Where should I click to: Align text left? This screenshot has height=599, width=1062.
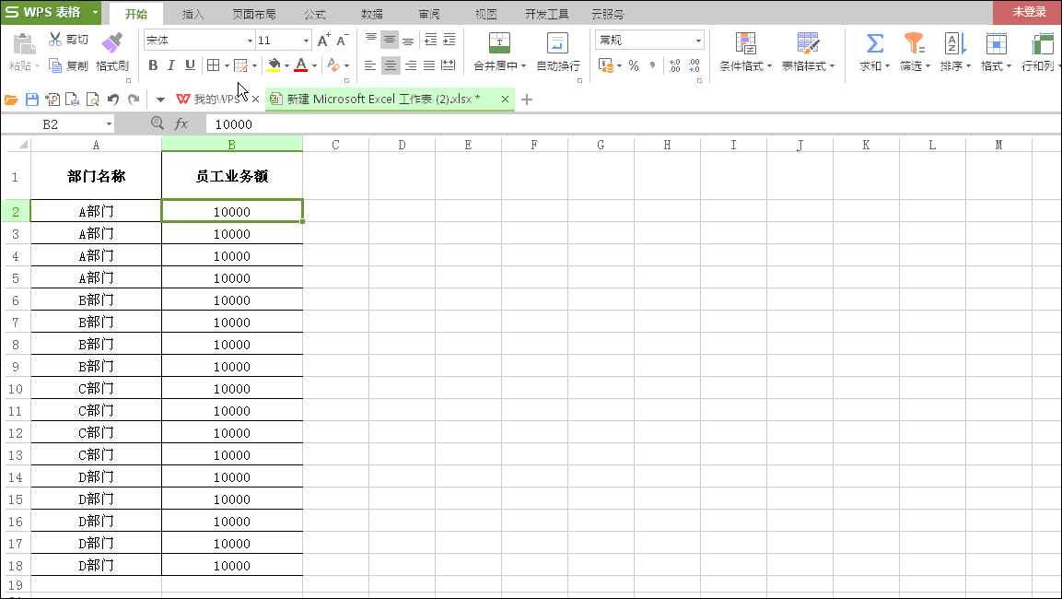coord(369,65)
